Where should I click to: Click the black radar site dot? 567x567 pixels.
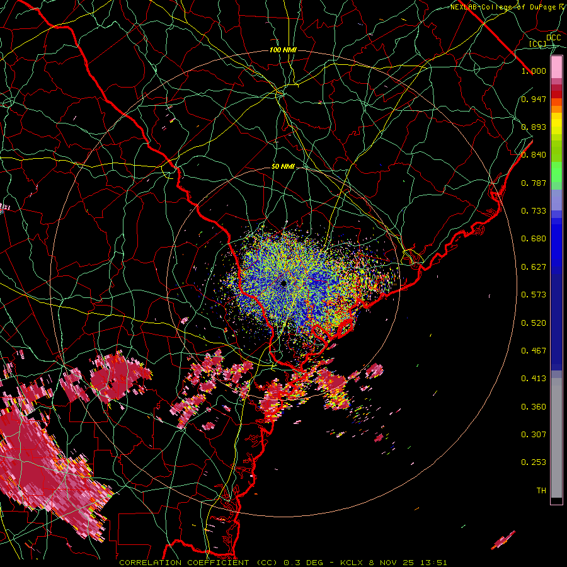283,283
